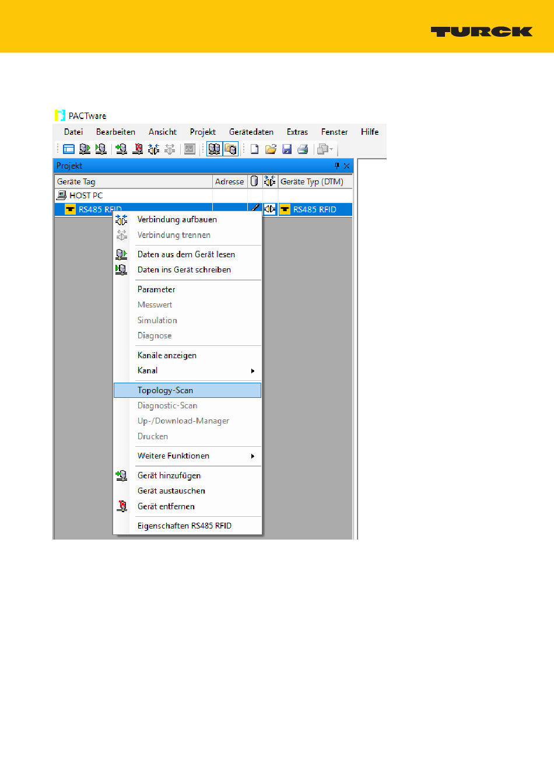This screenshot has height=784, width=554.
Task: Click the print icon in toolbar
Action: pyautogui.click(x=303, y=149)
